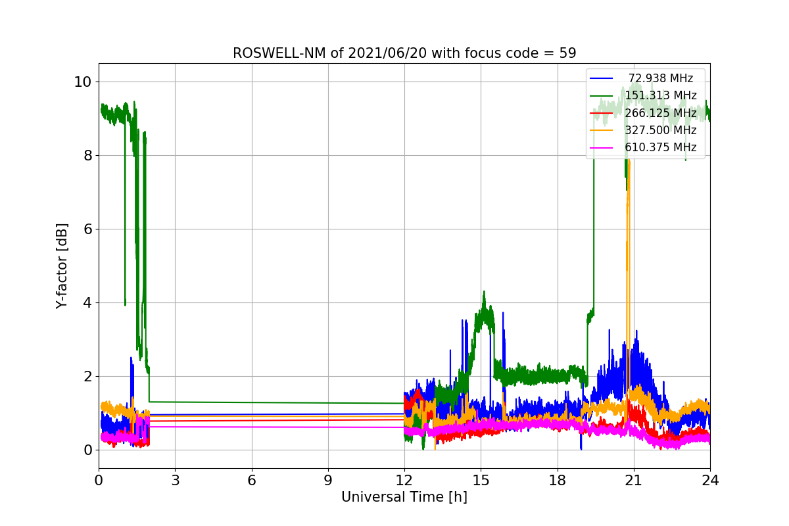Screen dimensions: 789x526
Task: Click the x-axis tick label 15
Action: [x=481, y=481]
